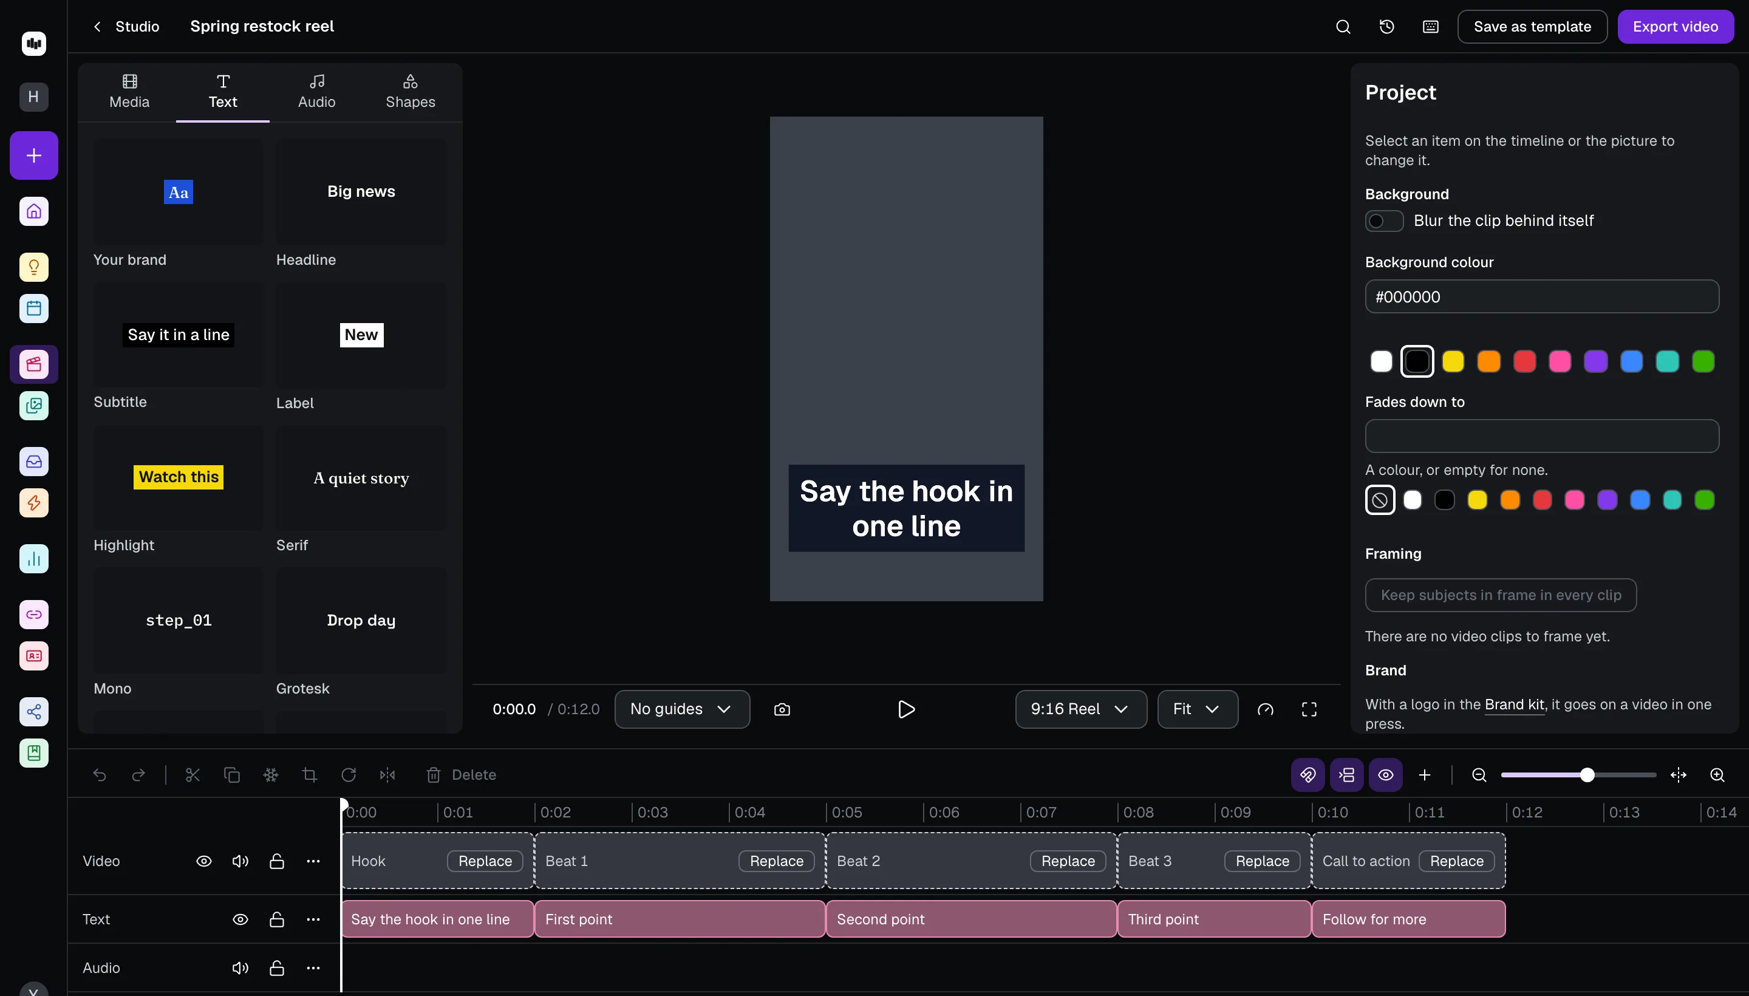
Task: Open Text track more options menu
Action: pyautogui.click(x=313, y=919)
